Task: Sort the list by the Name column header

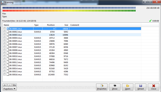Action: (x=18, y=25)
